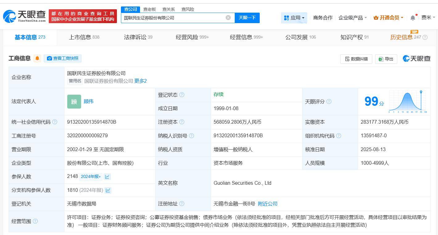Image resolution: width=438 pixels, height=235 pixels.
Task: Click the red slogan banner in header
Action: 83,16
